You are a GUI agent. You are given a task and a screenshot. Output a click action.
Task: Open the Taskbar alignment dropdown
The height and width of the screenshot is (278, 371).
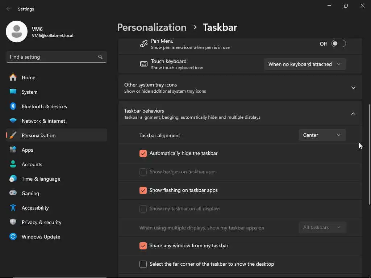322,135
